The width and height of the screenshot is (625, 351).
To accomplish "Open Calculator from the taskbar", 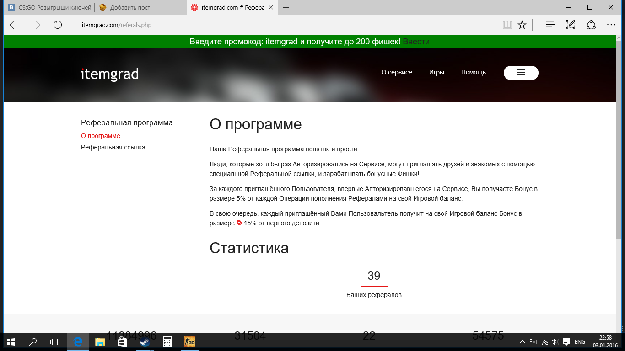I will click(x=167, y=341).
